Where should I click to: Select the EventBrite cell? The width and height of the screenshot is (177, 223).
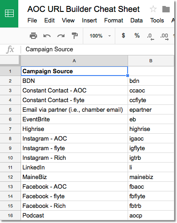coord(74,119)
